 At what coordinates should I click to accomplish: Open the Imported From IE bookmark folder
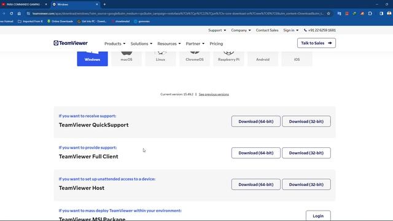click(30, 21)
